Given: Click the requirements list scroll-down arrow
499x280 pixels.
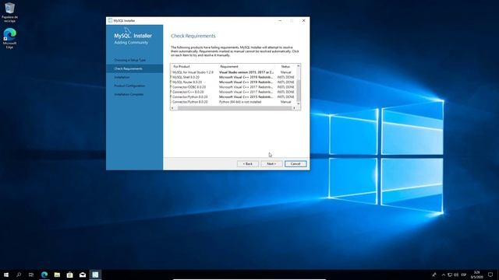Looking at the screenshot, I should (x=299, y=103).
